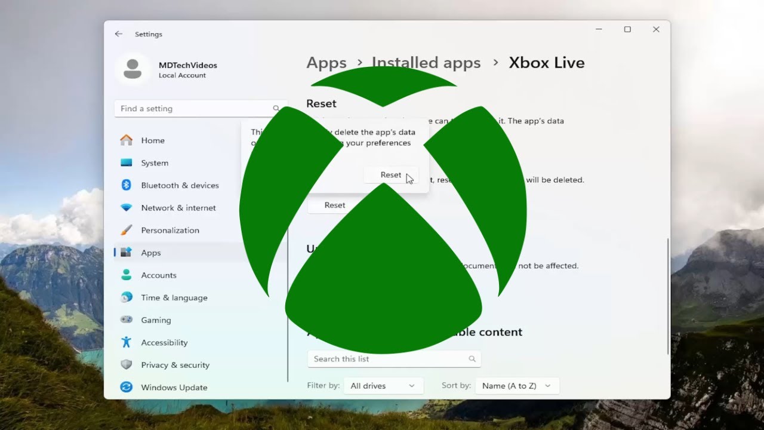This screenshot has width=764, height=430.
Task: Confirm Reset in the popup flyout
Action: [391, 175]
